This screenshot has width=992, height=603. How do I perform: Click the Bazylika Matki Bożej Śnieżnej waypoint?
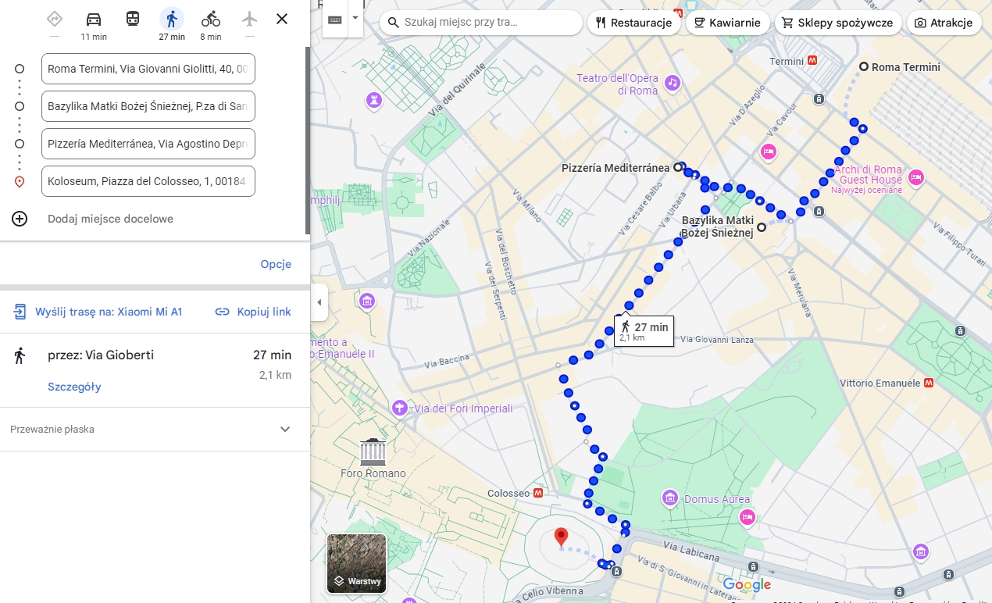pyautogui.click(x=762, y=227)
